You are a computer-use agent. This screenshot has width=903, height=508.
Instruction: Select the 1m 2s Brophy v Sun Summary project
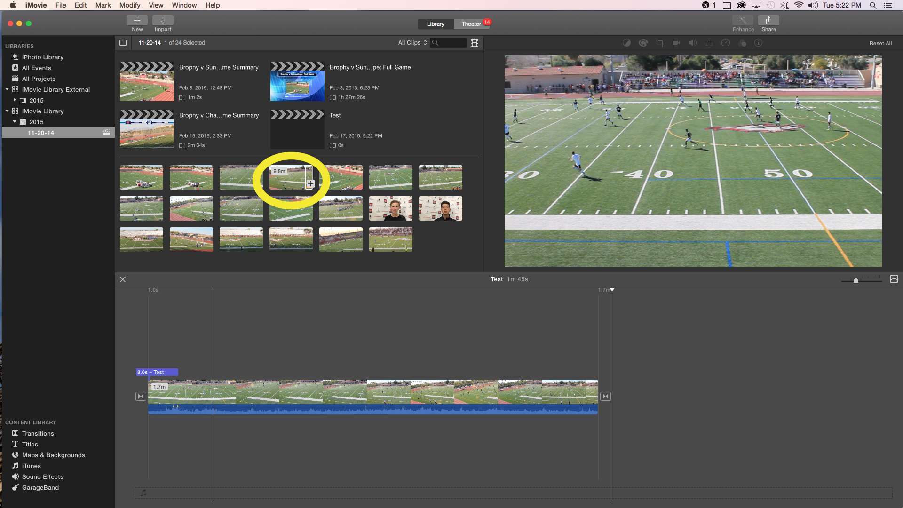147,81
